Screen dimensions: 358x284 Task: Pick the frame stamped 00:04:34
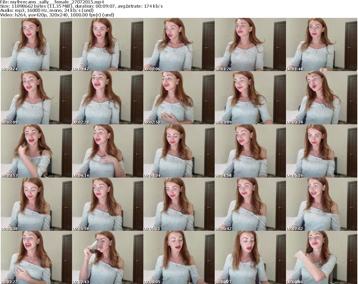[x=179, y=151]
